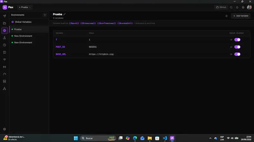
Task: Open the clock history icon in sidebar
Action: (x=4, y=45)
